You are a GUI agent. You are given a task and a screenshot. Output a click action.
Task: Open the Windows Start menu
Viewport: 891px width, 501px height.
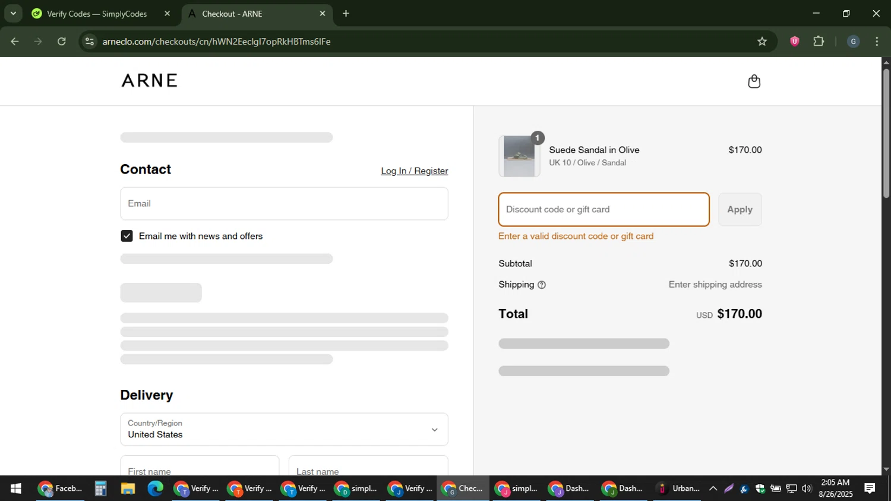16,489
